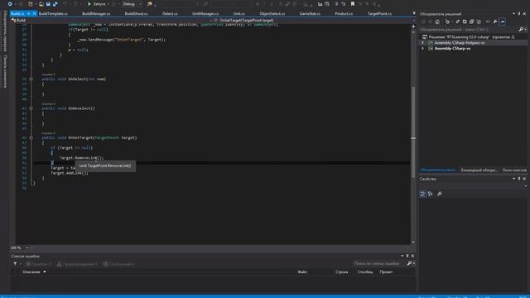This screenshot has width=530, height=298.
Task: Switch to the Обозреватель решений bottom tab
Action: point(438,170)
